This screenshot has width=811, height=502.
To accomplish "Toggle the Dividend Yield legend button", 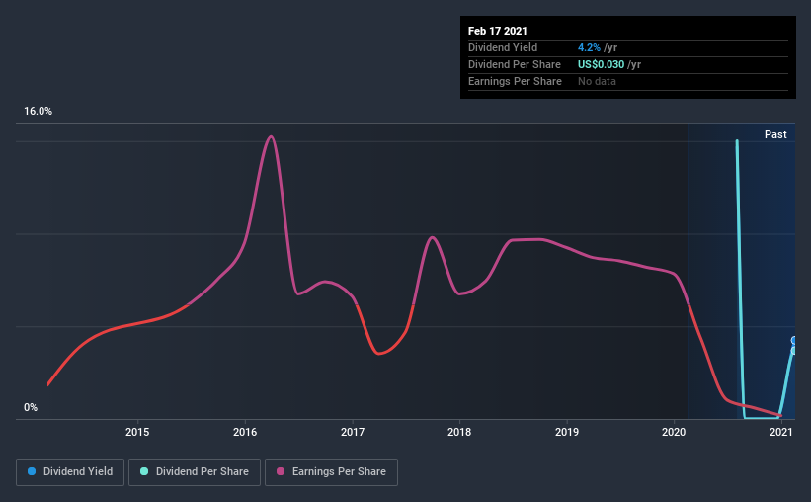I will (70, 472).
